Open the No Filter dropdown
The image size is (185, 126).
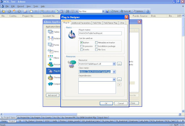point(103,11)
